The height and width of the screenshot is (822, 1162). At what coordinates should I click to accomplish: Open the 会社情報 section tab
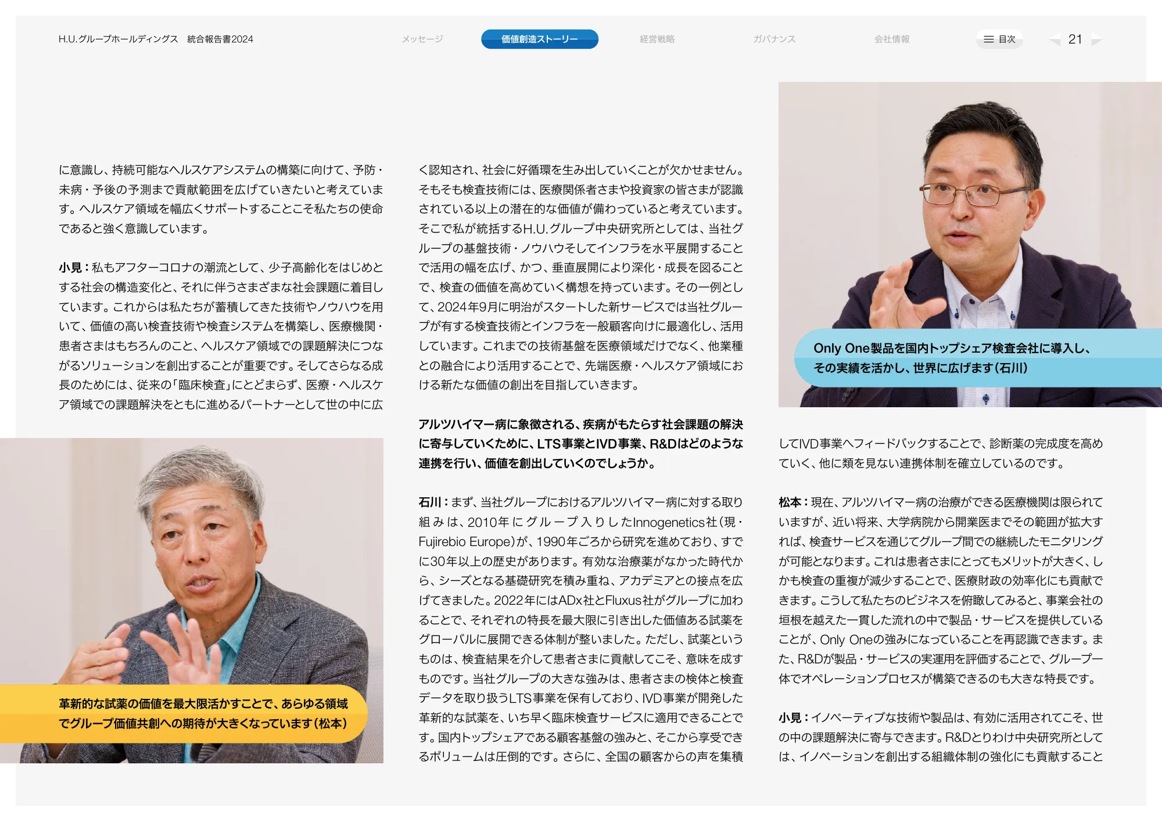pos(892,39)
